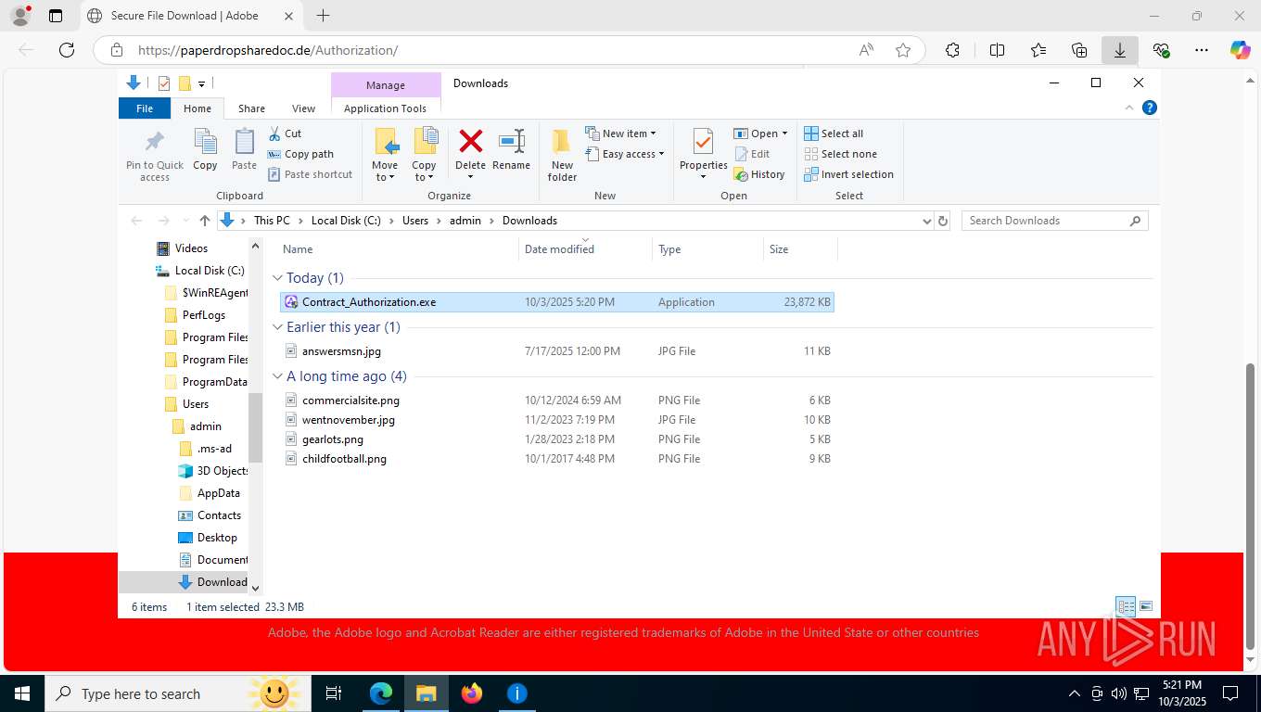Click navigation pane vertical scrollbar

point(256,426)
